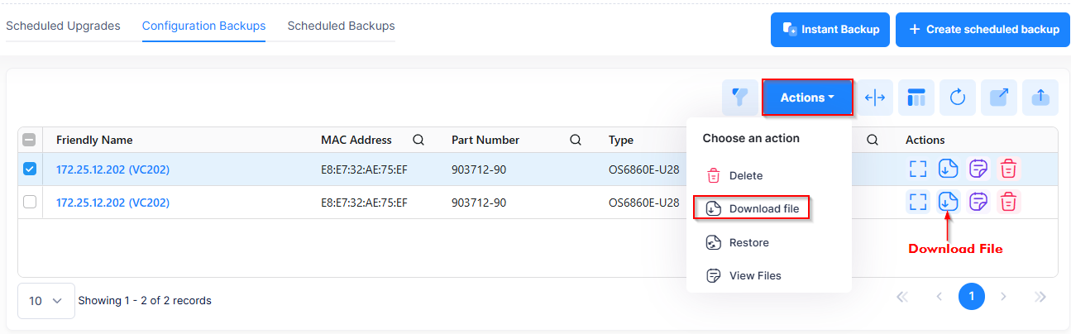The width and height of the screenshot is (1071, 334).
Task: Download file icon in the second row
Action: [x=948, y=202]
